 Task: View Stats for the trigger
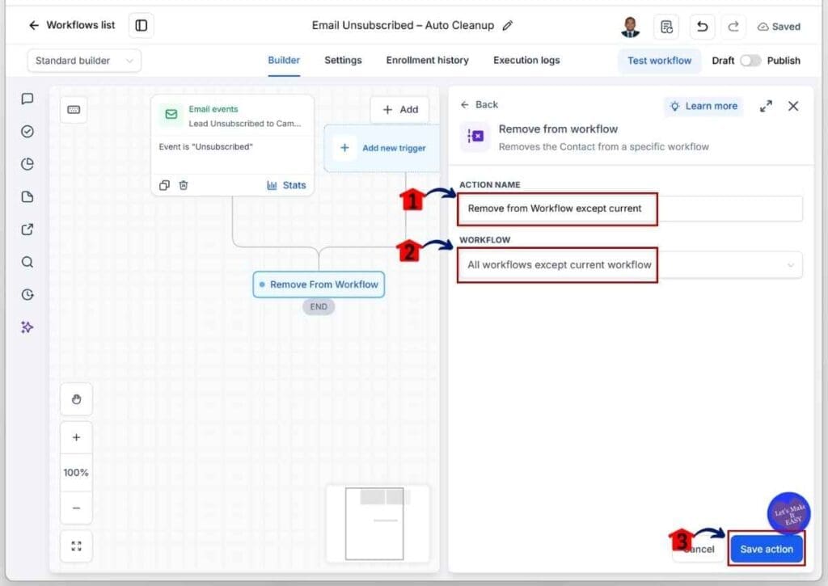coord(287,185)
